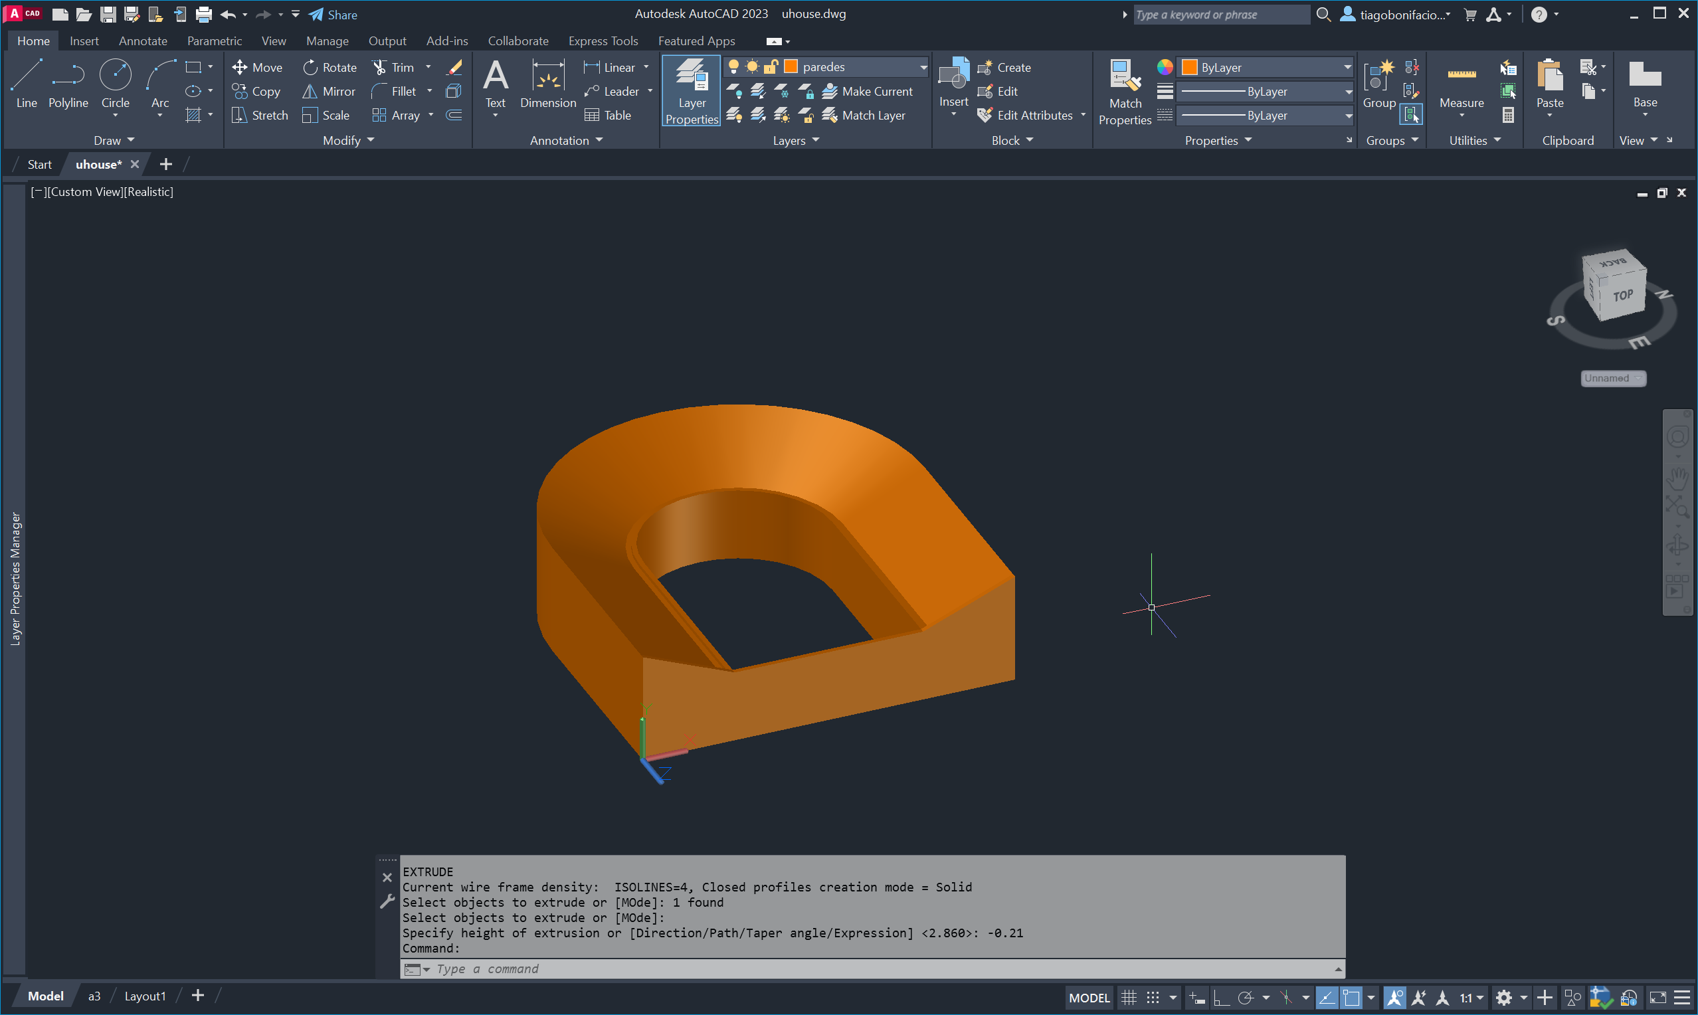Open the ByLayer object color swatch
Image resolution: width=1698 pixels, height=1015 pixels.
[x=1189, y=67]
